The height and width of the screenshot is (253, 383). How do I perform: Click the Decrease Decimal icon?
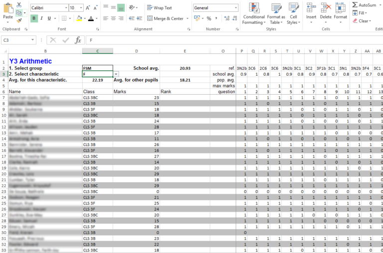[235, 18]
